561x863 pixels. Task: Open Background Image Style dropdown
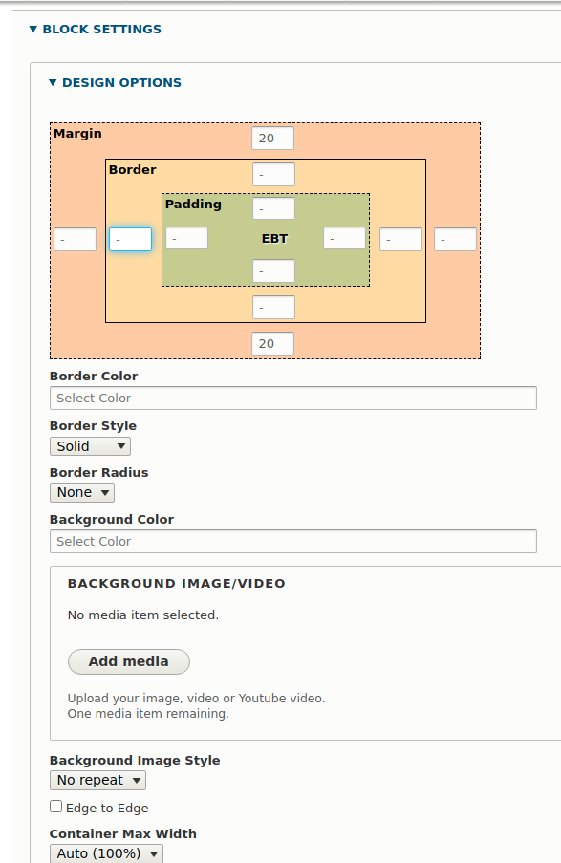coord(97,781)
